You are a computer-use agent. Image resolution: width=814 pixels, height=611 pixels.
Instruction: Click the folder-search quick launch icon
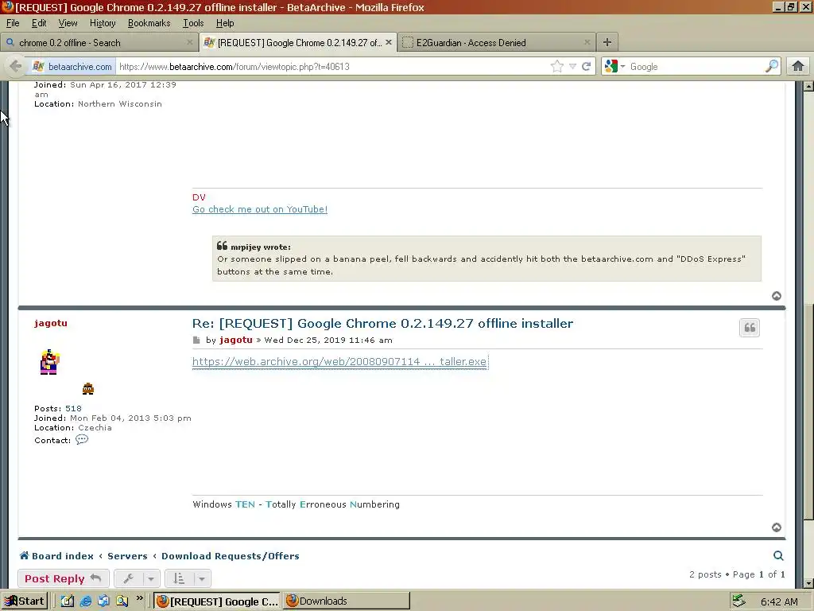click(122, 601)
